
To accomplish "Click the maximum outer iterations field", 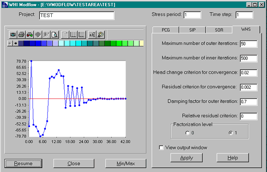I will click(249, 44).
